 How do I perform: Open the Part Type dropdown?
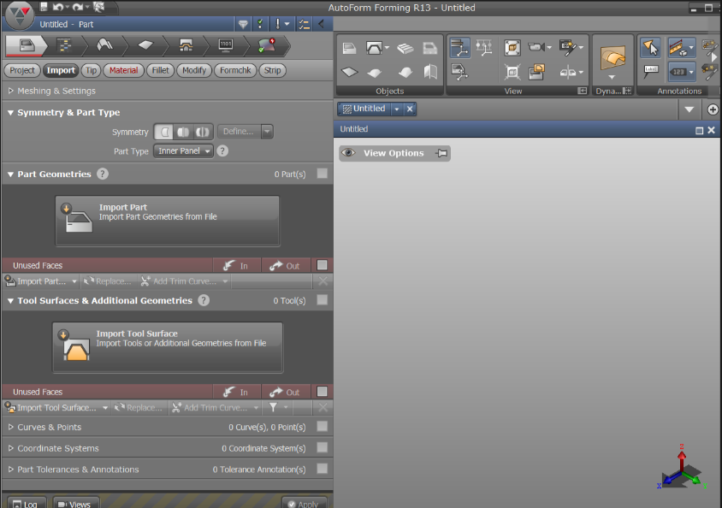point(184,151)
